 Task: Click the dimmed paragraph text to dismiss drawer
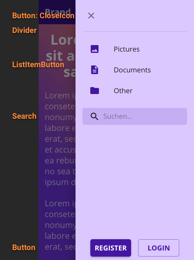(60, 139)
